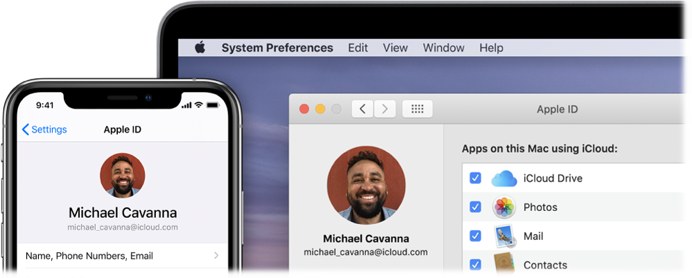Image resolution: width=692 pixels, height=278 pixels.
Task: Tap the iPhone battery status icon
Action: click(213, 105)
